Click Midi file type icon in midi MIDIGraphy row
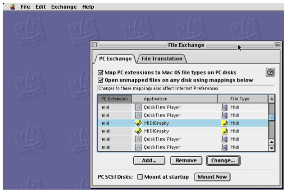Screen dimensions: 286x191 click(225, 131)
